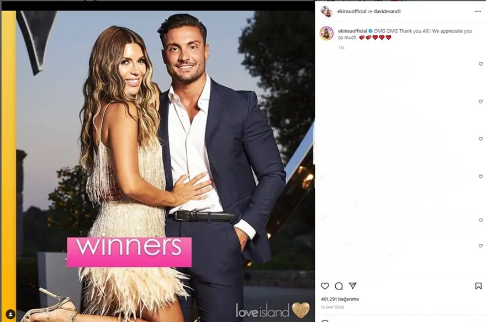This screenshot has height=322, width=486.
Task: Click the blue verified badge
Action: click(x=371, y=31)
